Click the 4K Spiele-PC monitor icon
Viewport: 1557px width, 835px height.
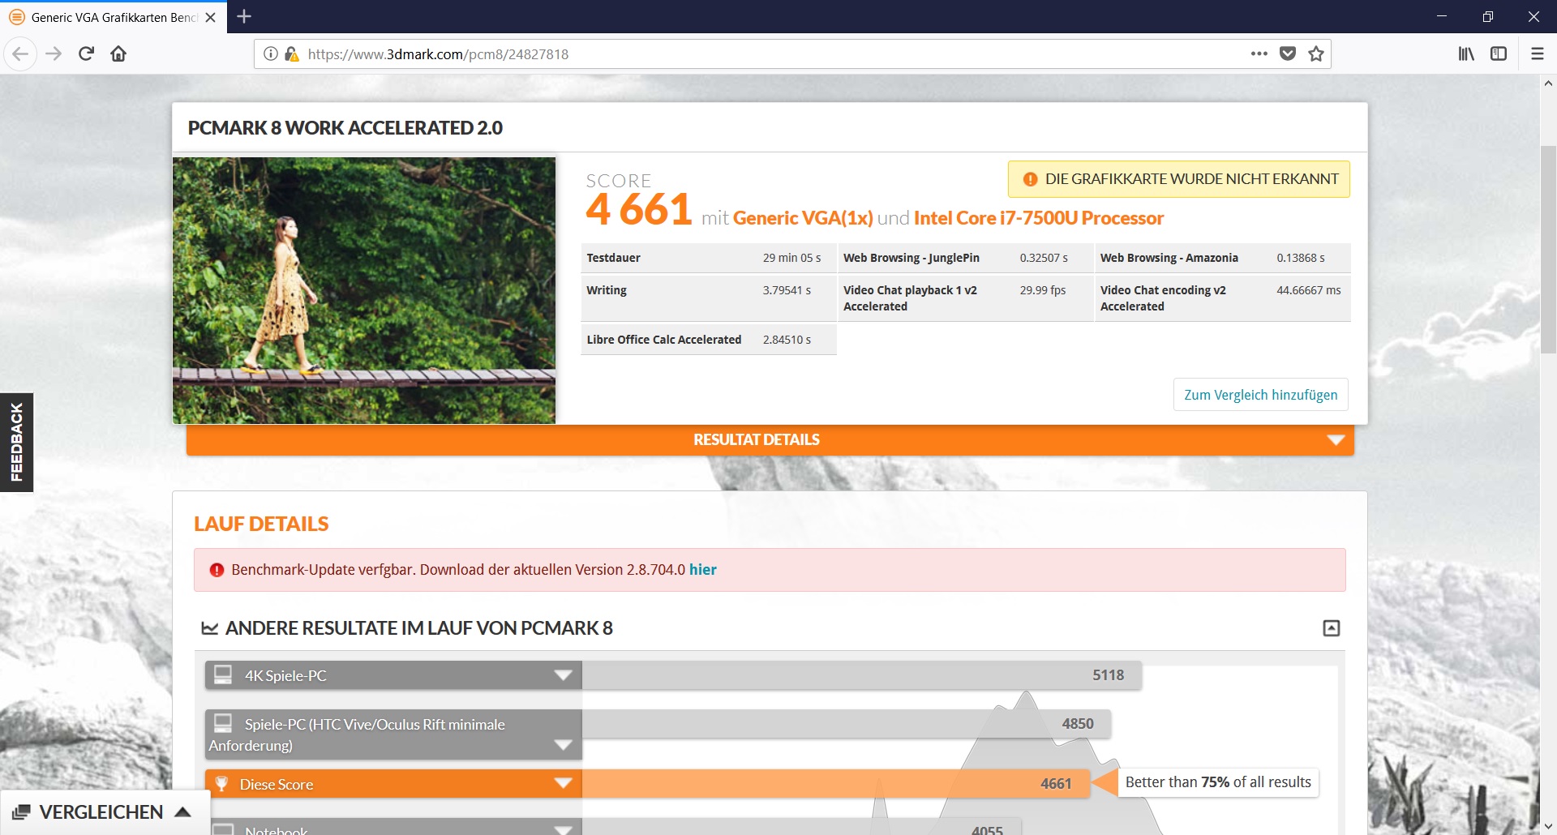pyautogui.click(x=223, y=674)
